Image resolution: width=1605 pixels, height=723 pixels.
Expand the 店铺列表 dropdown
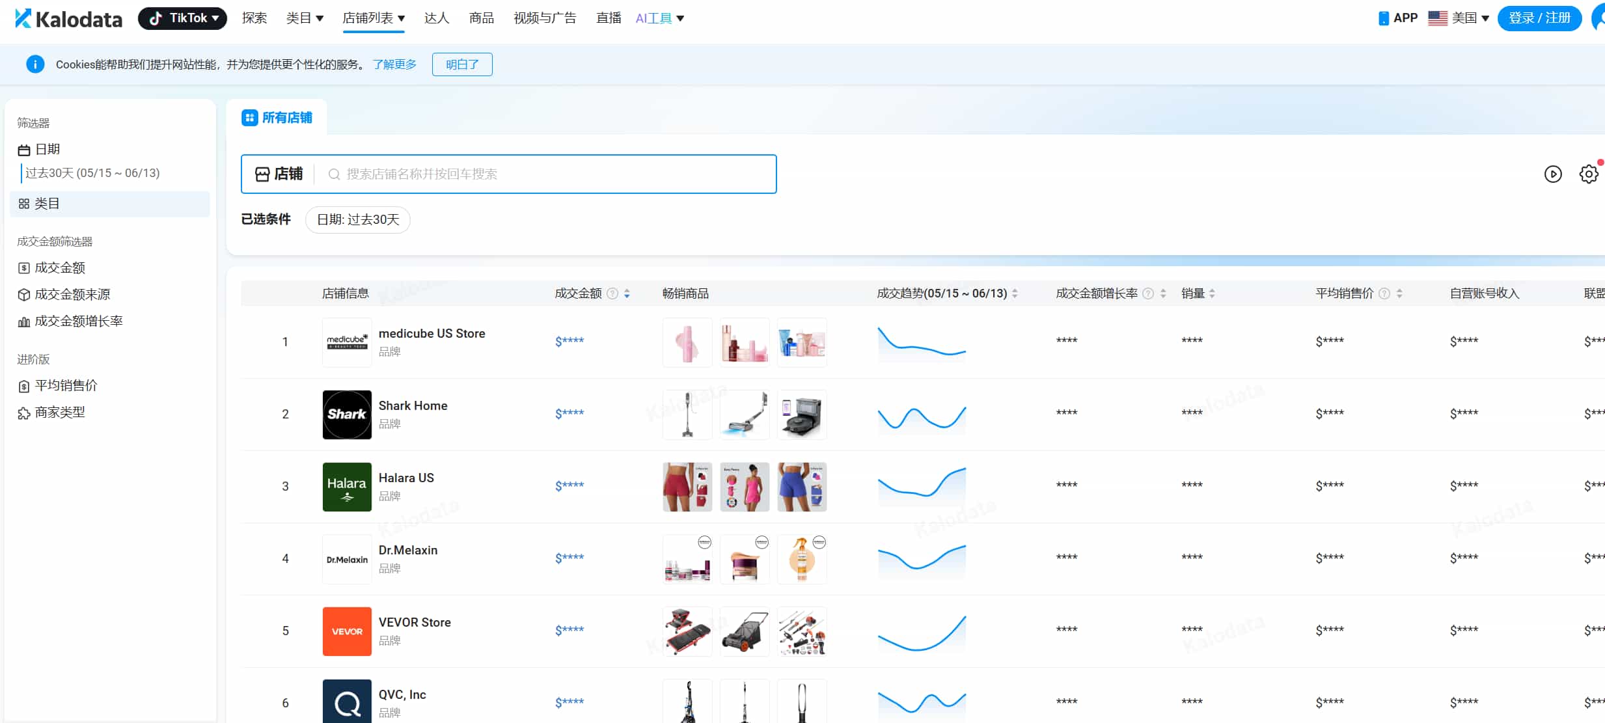[374, 18]
